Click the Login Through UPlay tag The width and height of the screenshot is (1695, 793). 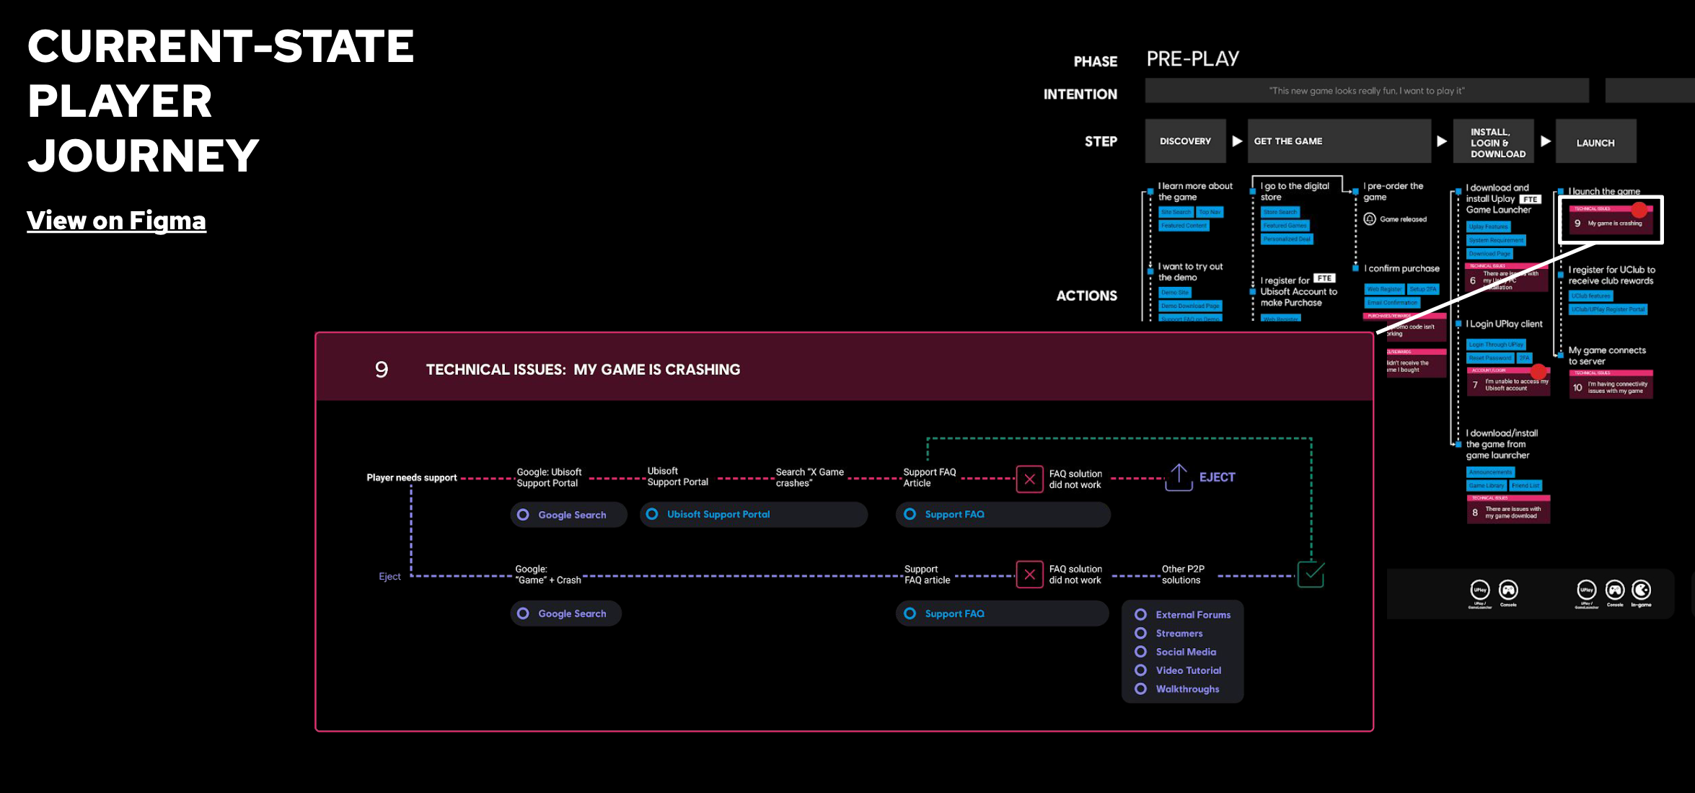pyautogui.click(x=1496, y=345)
